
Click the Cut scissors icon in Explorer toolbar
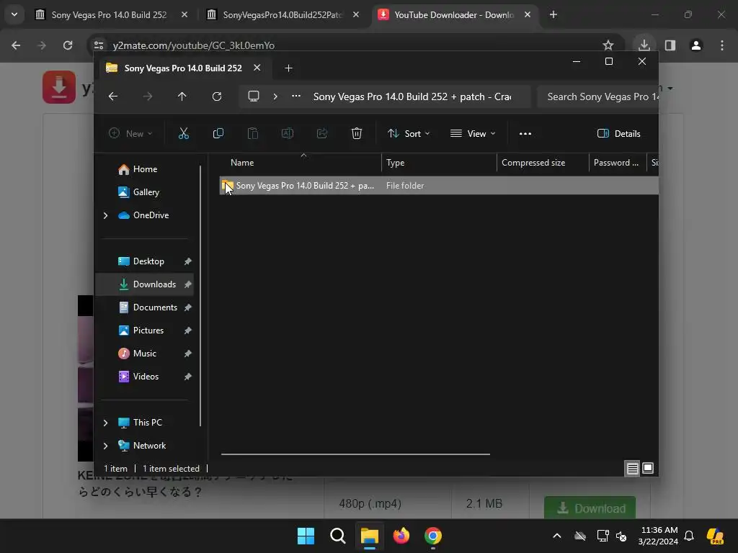point(184,133)
